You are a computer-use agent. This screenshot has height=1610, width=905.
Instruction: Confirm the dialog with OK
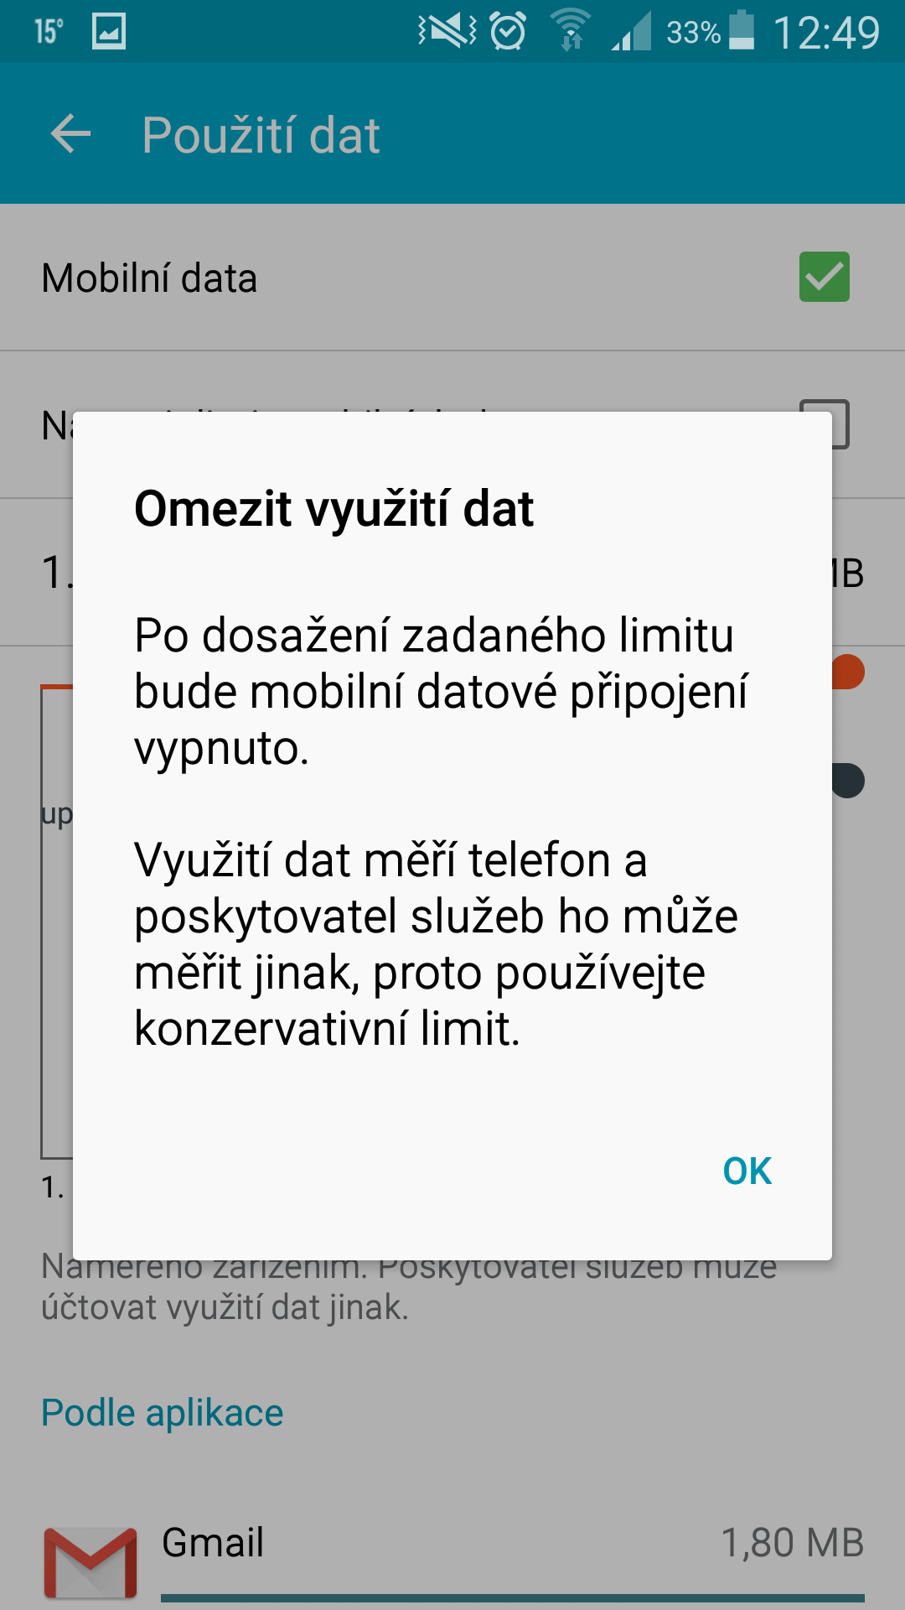click(747, 1171)
